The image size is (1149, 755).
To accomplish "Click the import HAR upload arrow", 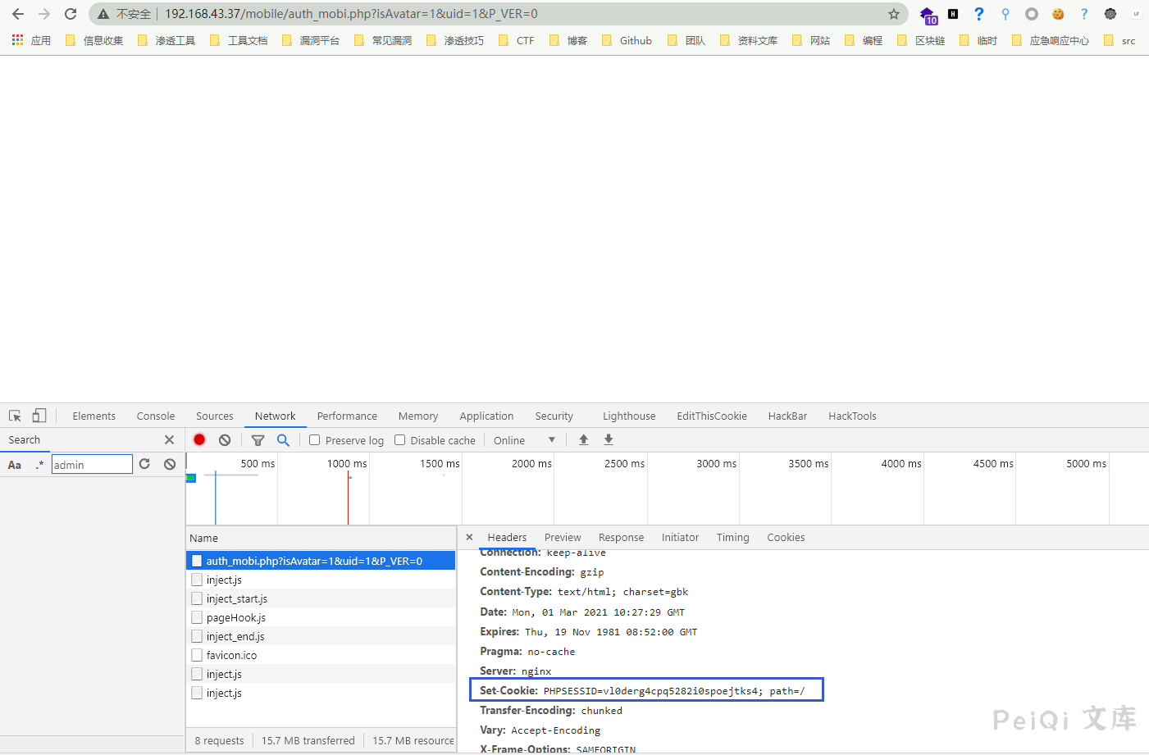I will tap(584, 440).
